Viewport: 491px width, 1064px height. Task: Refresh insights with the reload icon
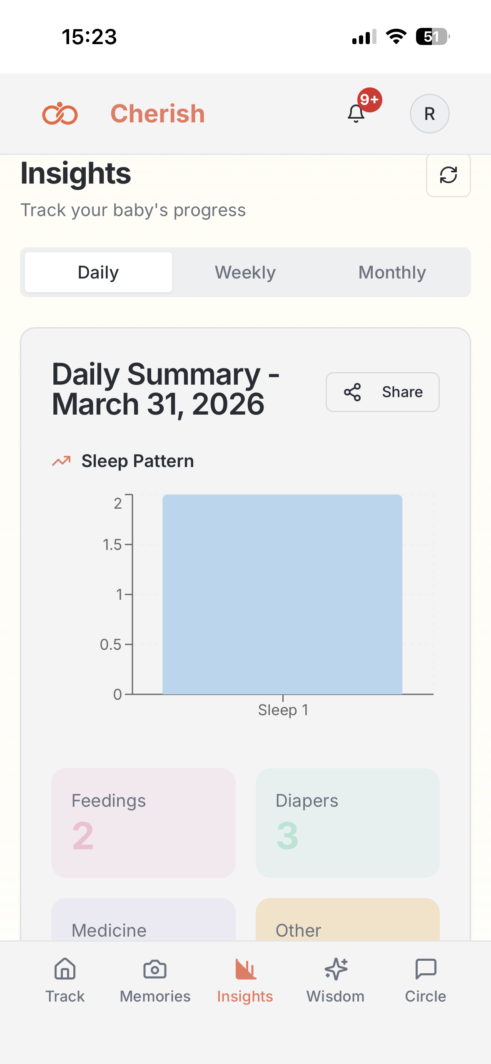448,175
